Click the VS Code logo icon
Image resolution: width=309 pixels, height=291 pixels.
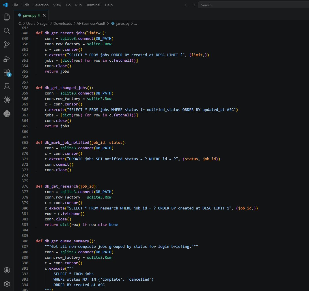click(5, 5)
